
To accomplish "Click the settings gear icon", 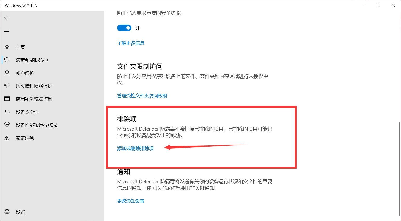I will 7,212.
